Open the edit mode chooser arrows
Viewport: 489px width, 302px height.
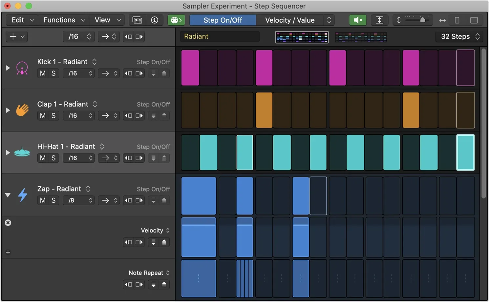pyautogui.click(x=329, y=20)
